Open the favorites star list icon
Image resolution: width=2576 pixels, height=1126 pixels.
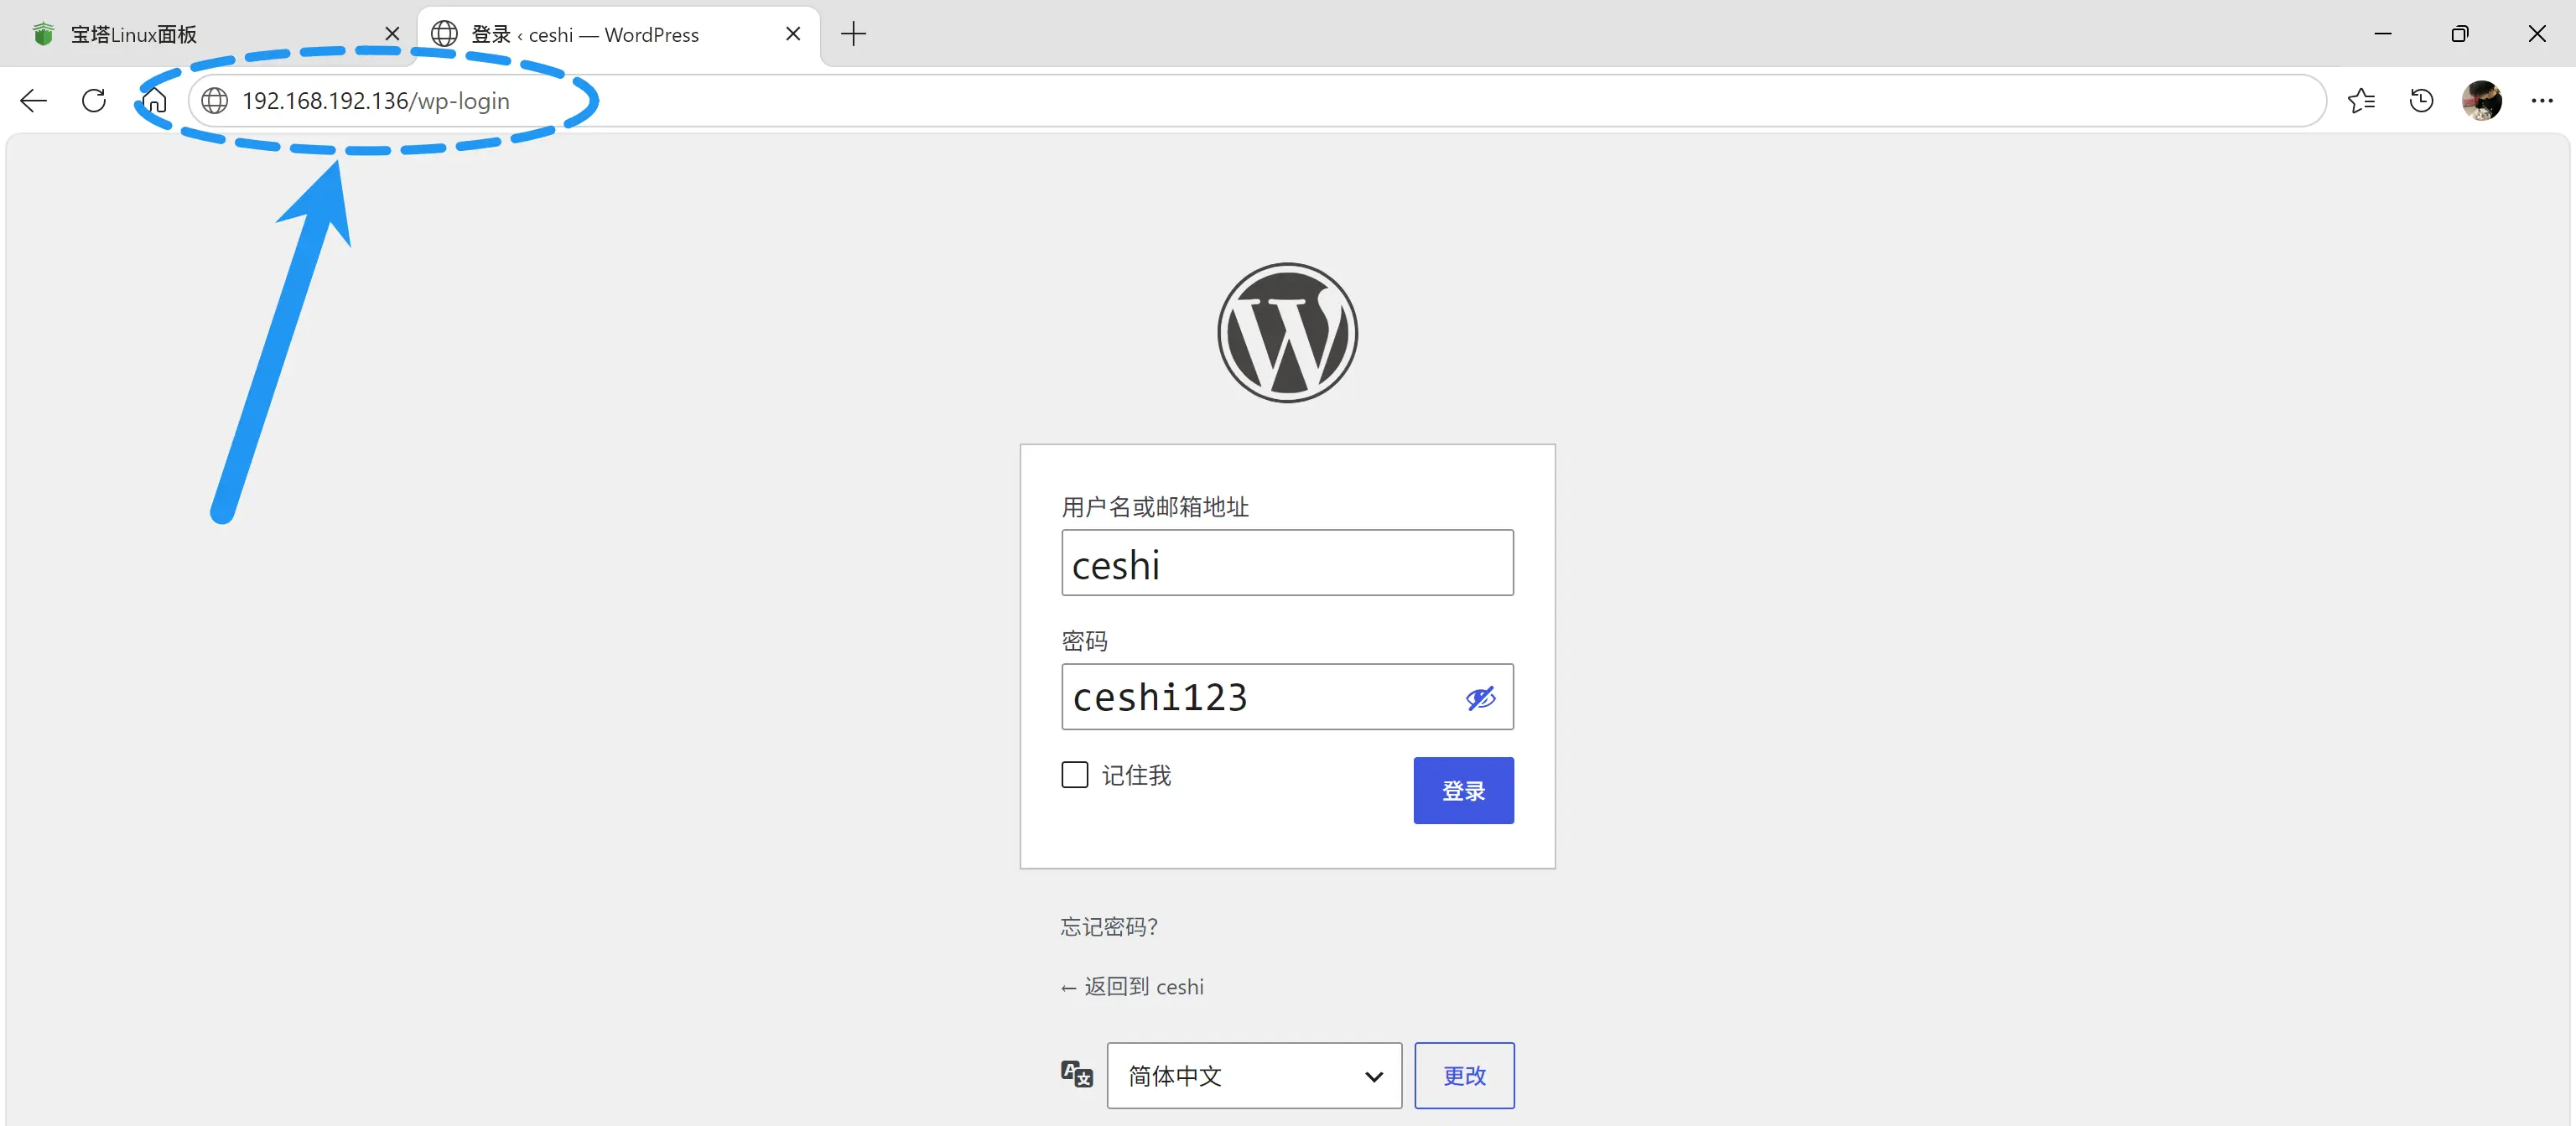pyautogui.click(x=2361, y=101)
